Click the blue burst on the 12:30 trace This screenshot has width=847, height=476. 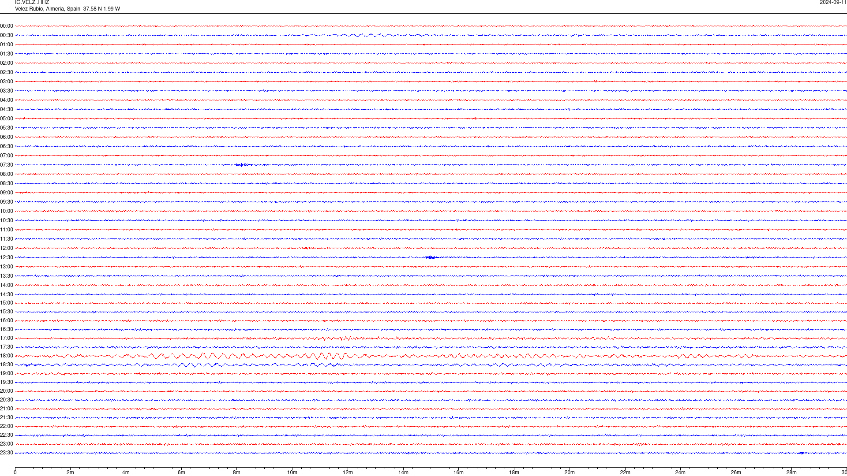click(432, 257)
